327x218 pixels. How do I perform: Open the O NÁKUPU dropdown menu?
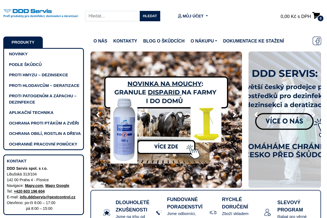204,41
